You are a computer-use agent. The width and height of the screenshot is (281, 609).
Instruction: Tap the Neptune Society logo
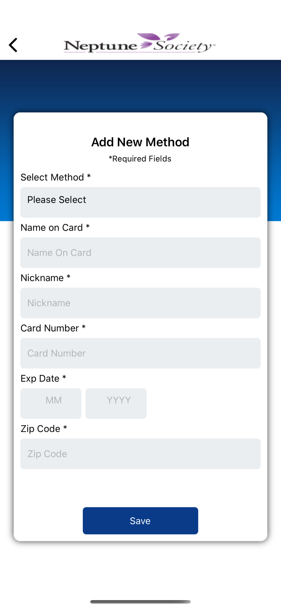pos(140,43)
